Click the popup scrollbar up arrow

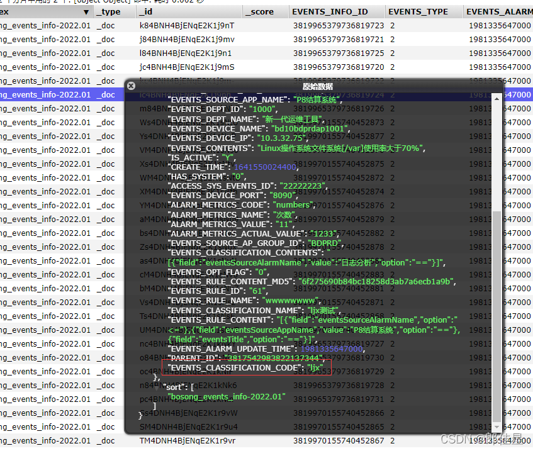497,99
